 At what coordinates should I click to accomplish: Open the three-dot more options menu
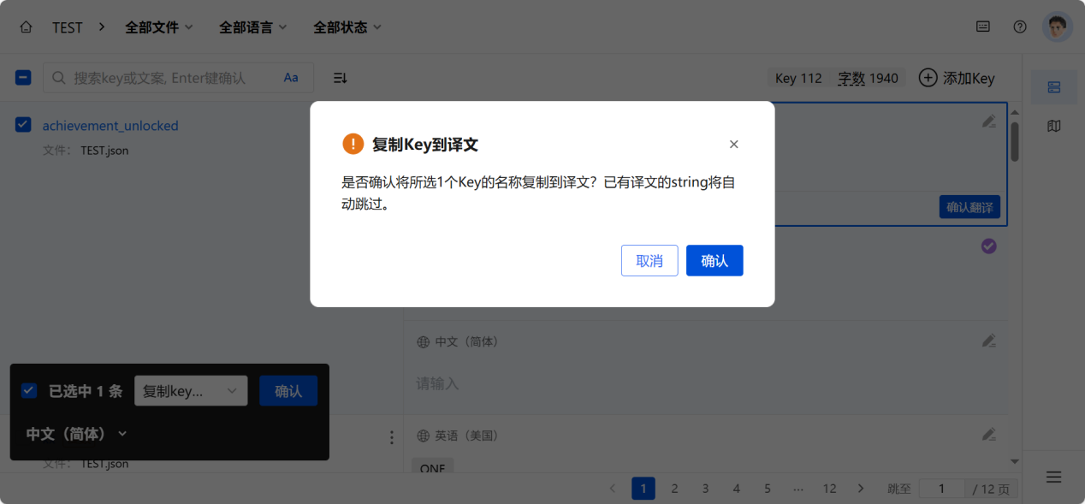point(392,437)
